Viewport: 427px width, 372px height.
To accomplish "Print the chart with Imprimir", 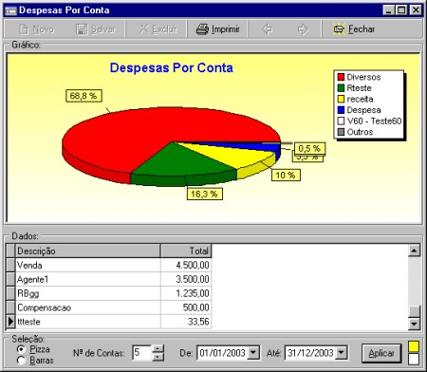I will coord(218,29).
